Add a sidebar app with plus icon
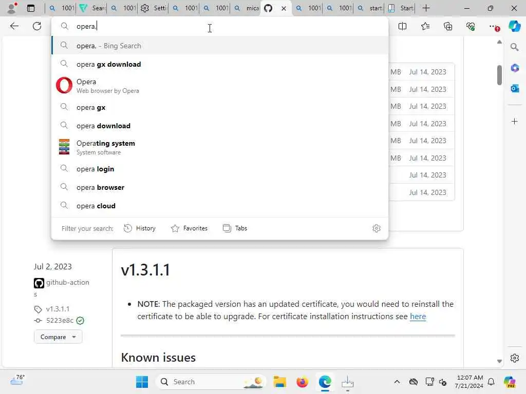 (x=514, y=121)
